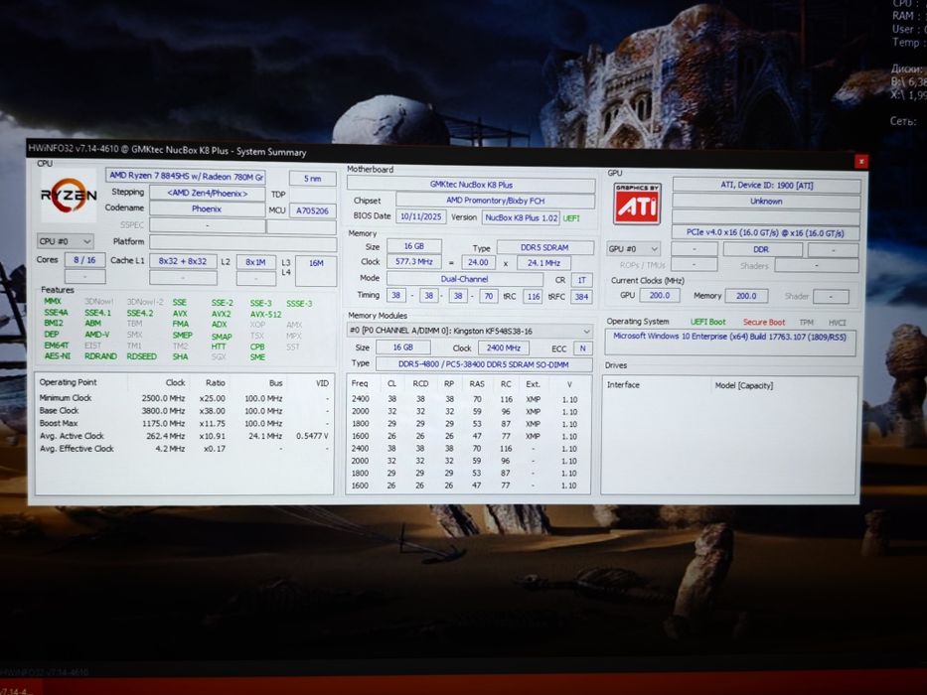Open the GPU #0 selector dropdown
The width and height of the screenshot is (927, 695).
click(633, 249)
